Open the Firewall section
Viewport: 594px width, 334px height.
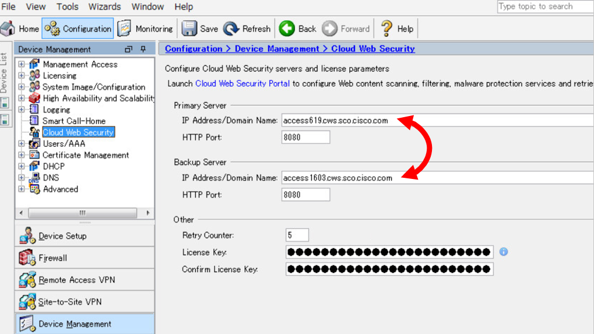(x=85, y=258)
